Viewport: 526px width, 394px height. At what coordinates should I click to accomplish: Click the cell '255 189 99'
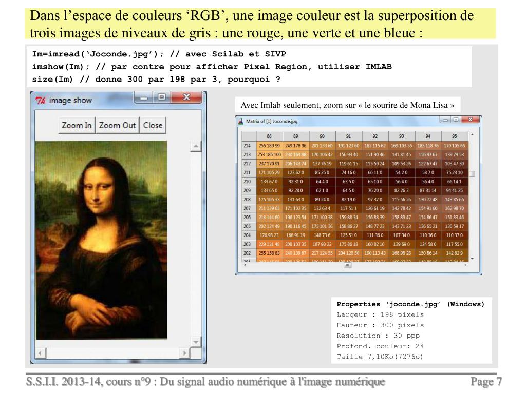pyautogui.click(x=269, y=146)
